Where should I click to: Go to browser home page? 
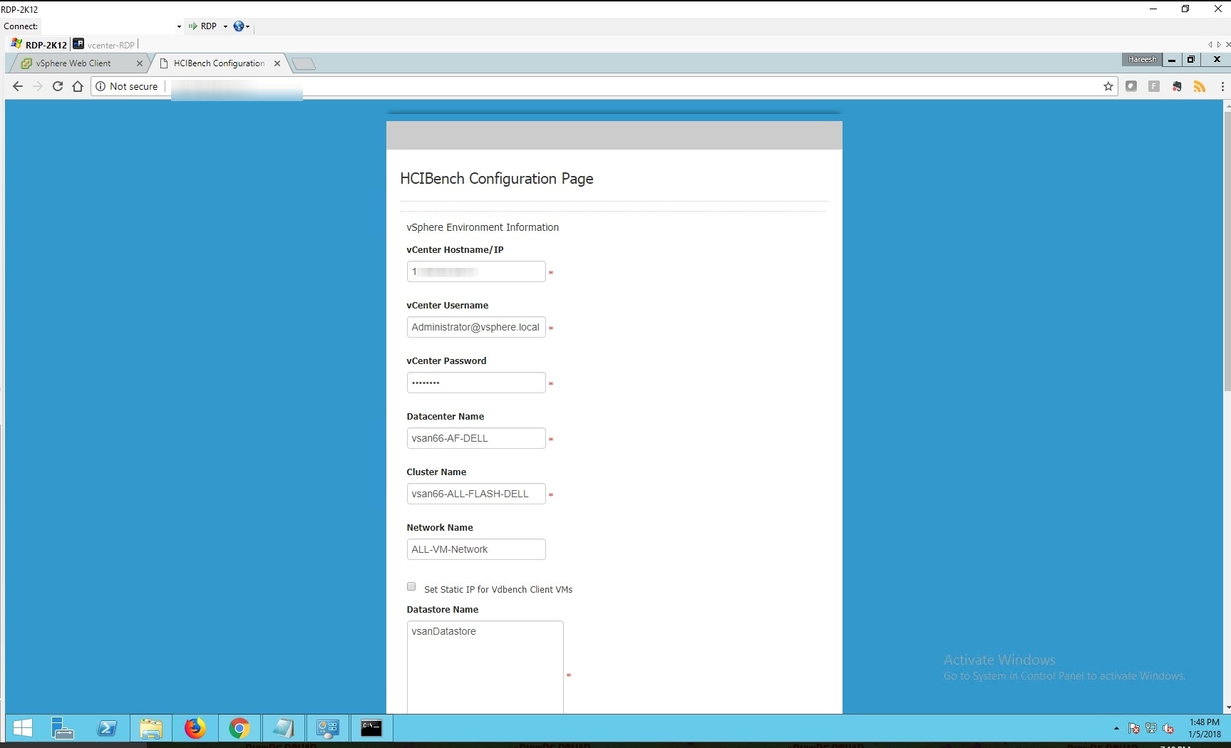(x=78, y=86)
